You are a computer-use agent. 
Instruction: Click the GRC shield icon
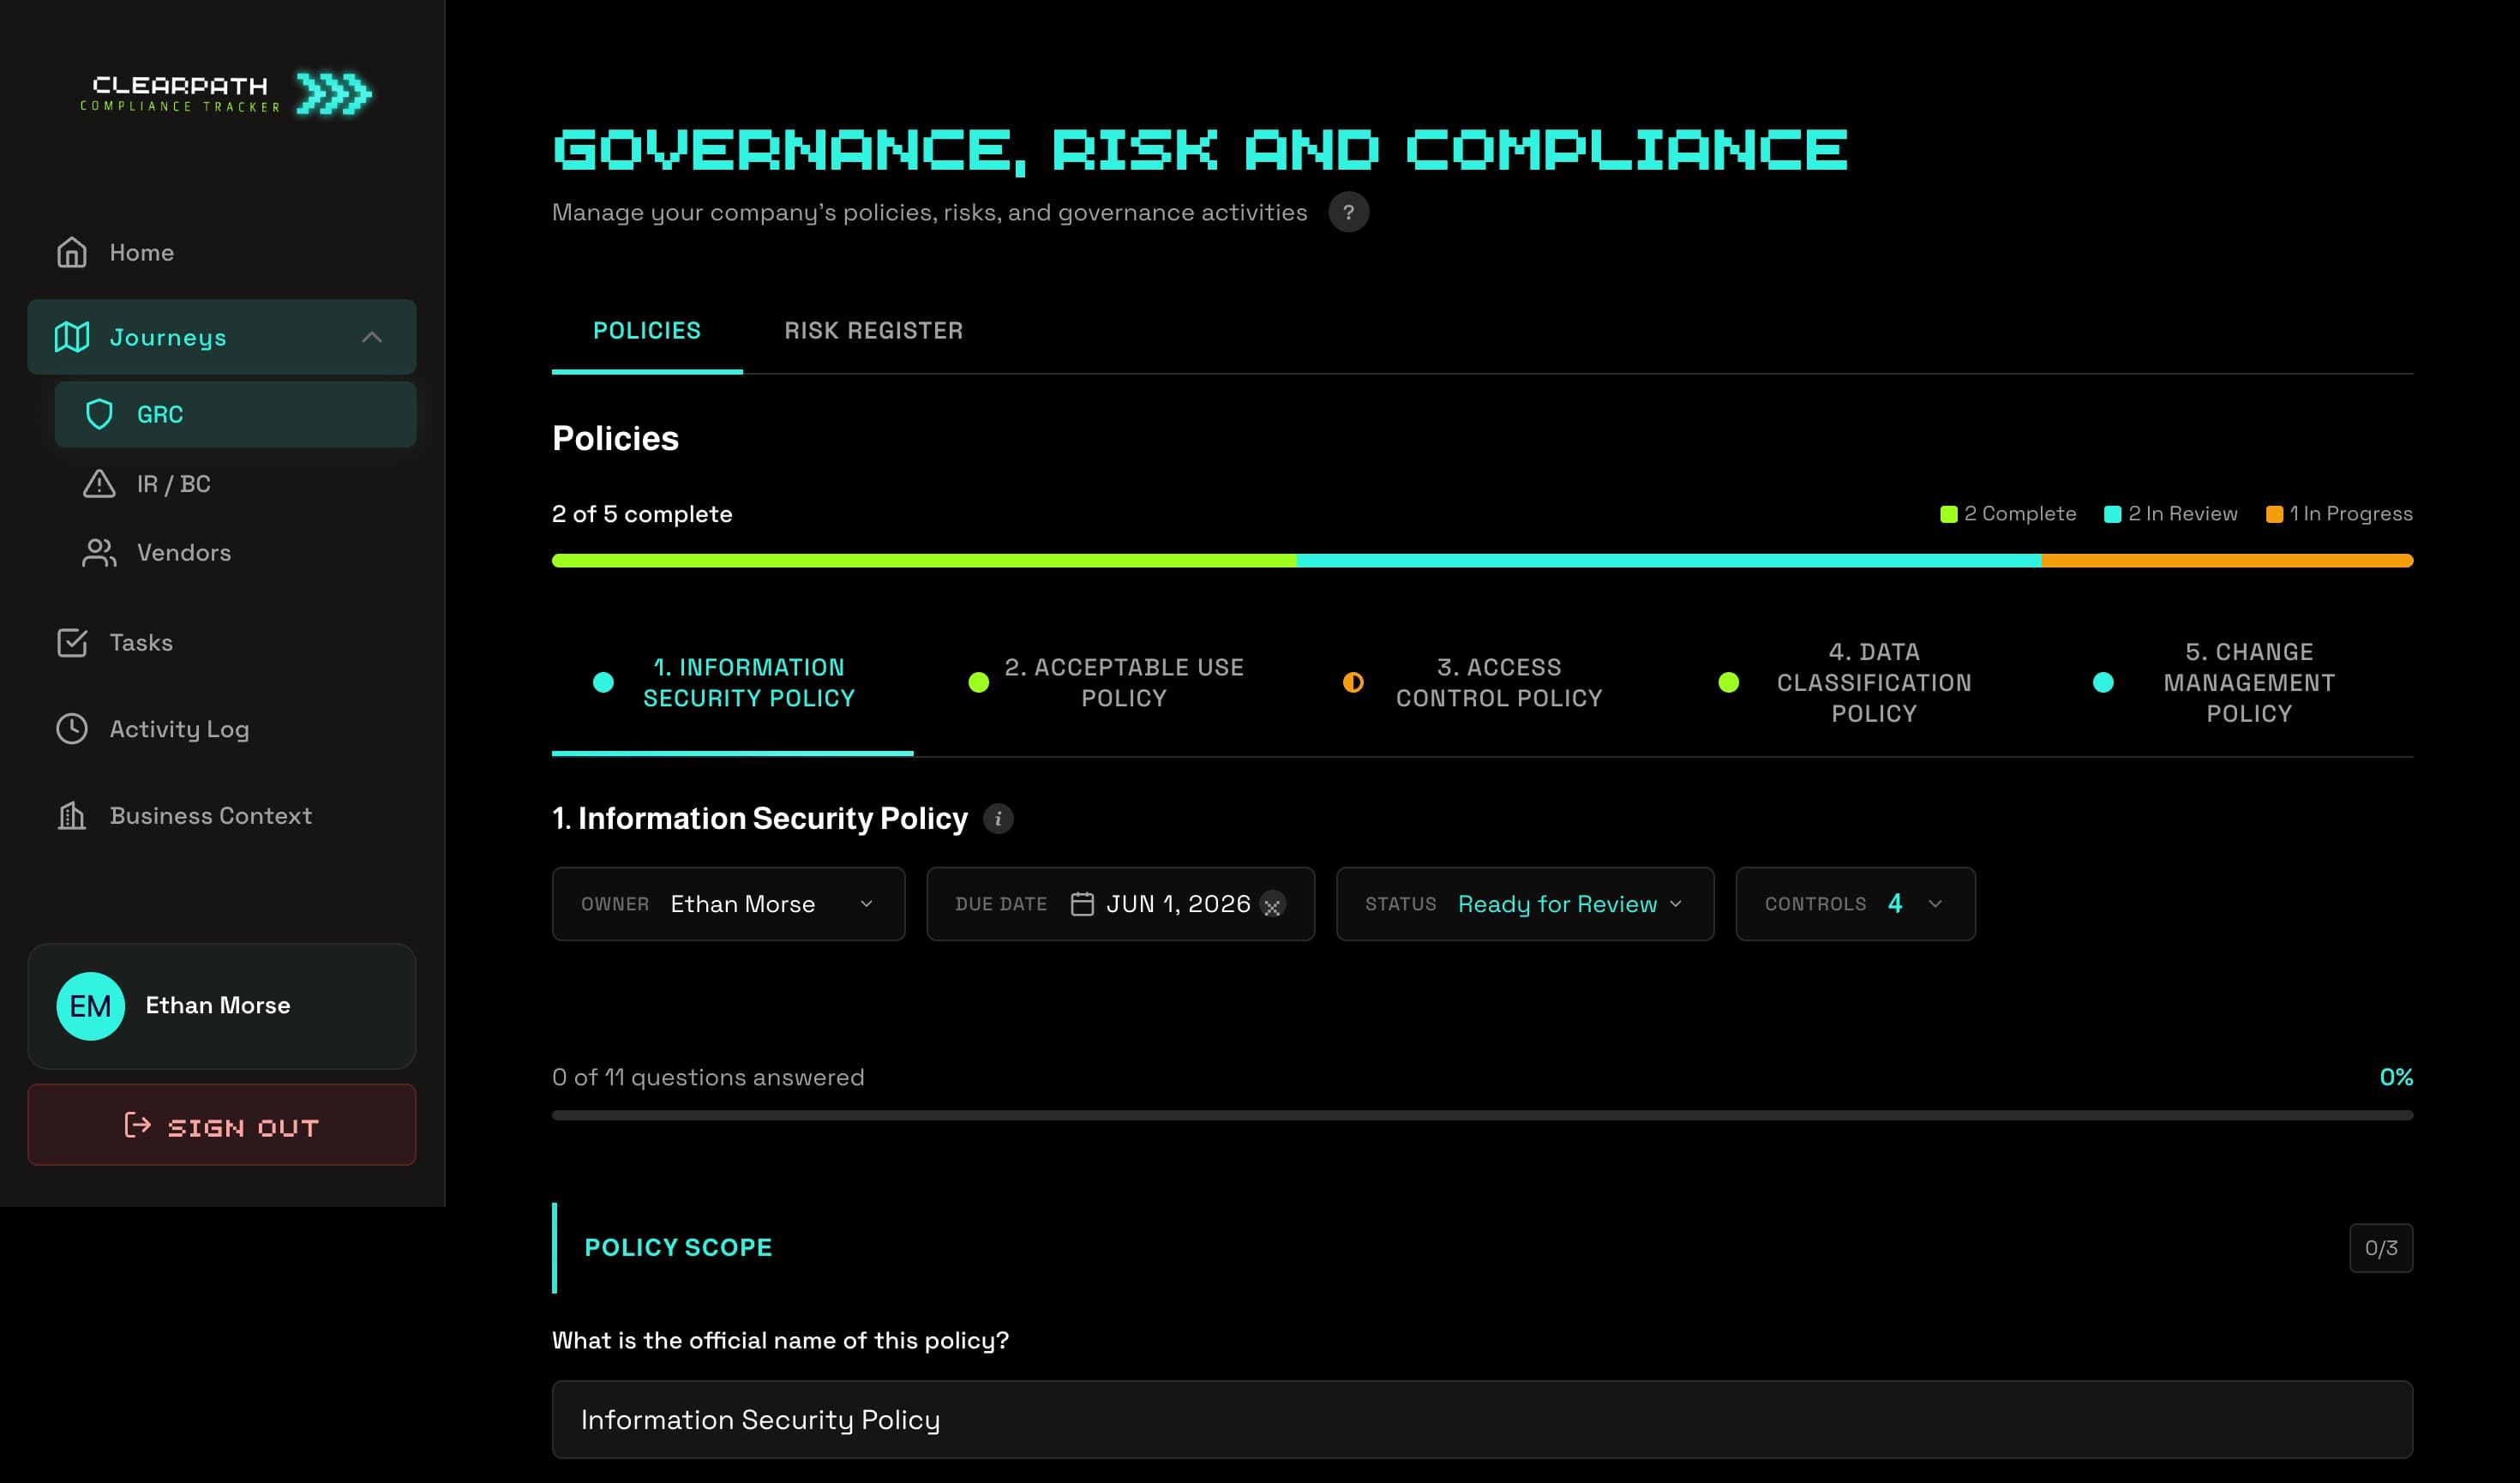(x=99, y=414)
